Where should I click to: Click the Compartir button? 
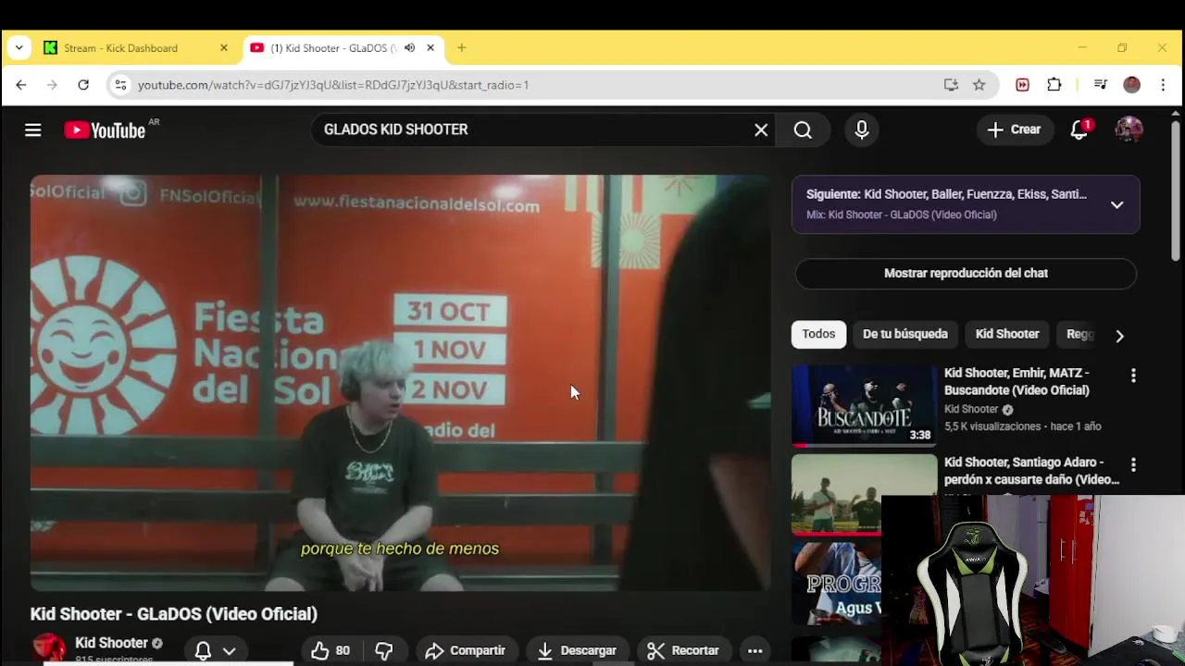click(465, 651)
